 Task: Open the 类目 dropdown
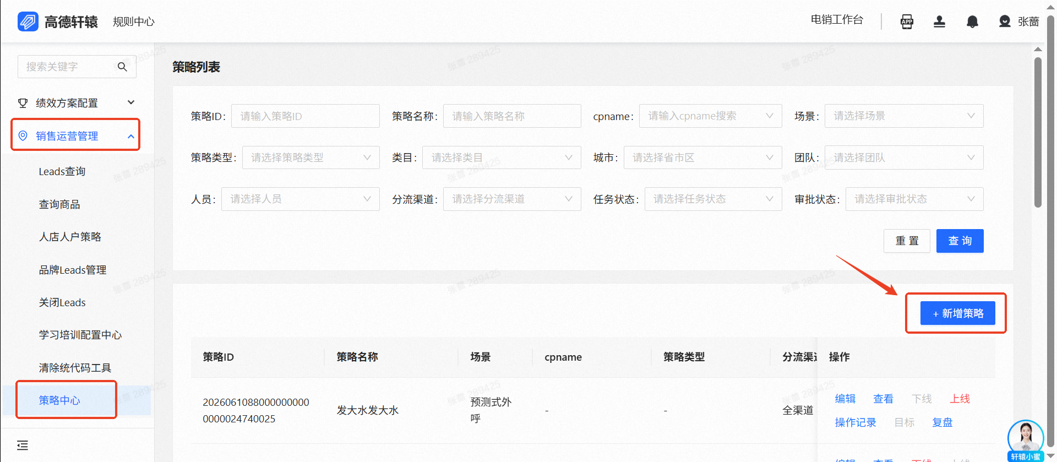click(x=502, y=157)
